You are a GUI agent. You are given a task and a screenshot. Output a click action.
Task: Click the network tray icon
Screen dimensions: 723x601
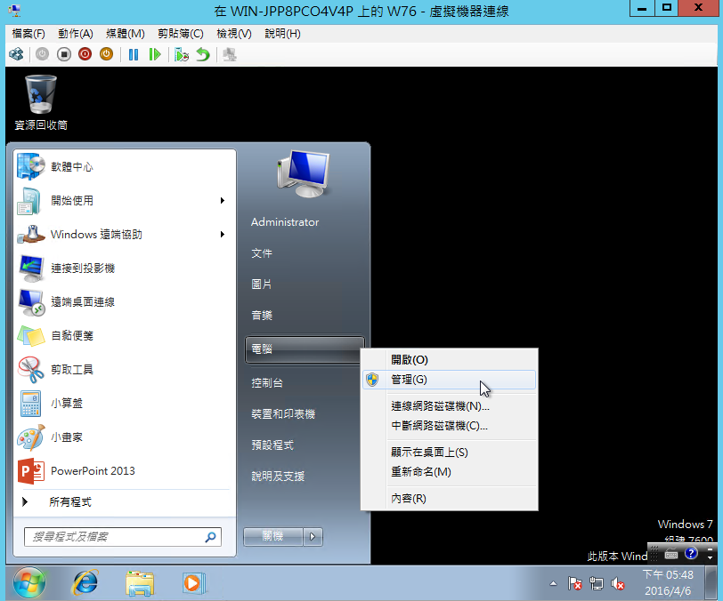click(x=597, y=584)
